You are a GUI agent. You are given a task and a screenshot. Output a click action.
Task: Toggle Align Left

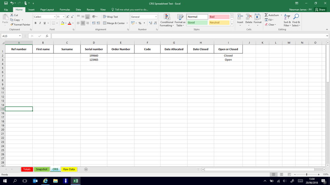(x=78, y=23)
